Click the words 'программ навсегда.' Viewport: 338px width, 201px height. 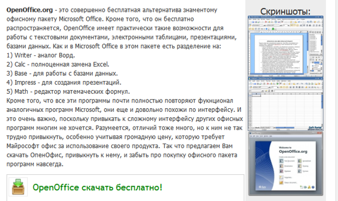point(35,164)
